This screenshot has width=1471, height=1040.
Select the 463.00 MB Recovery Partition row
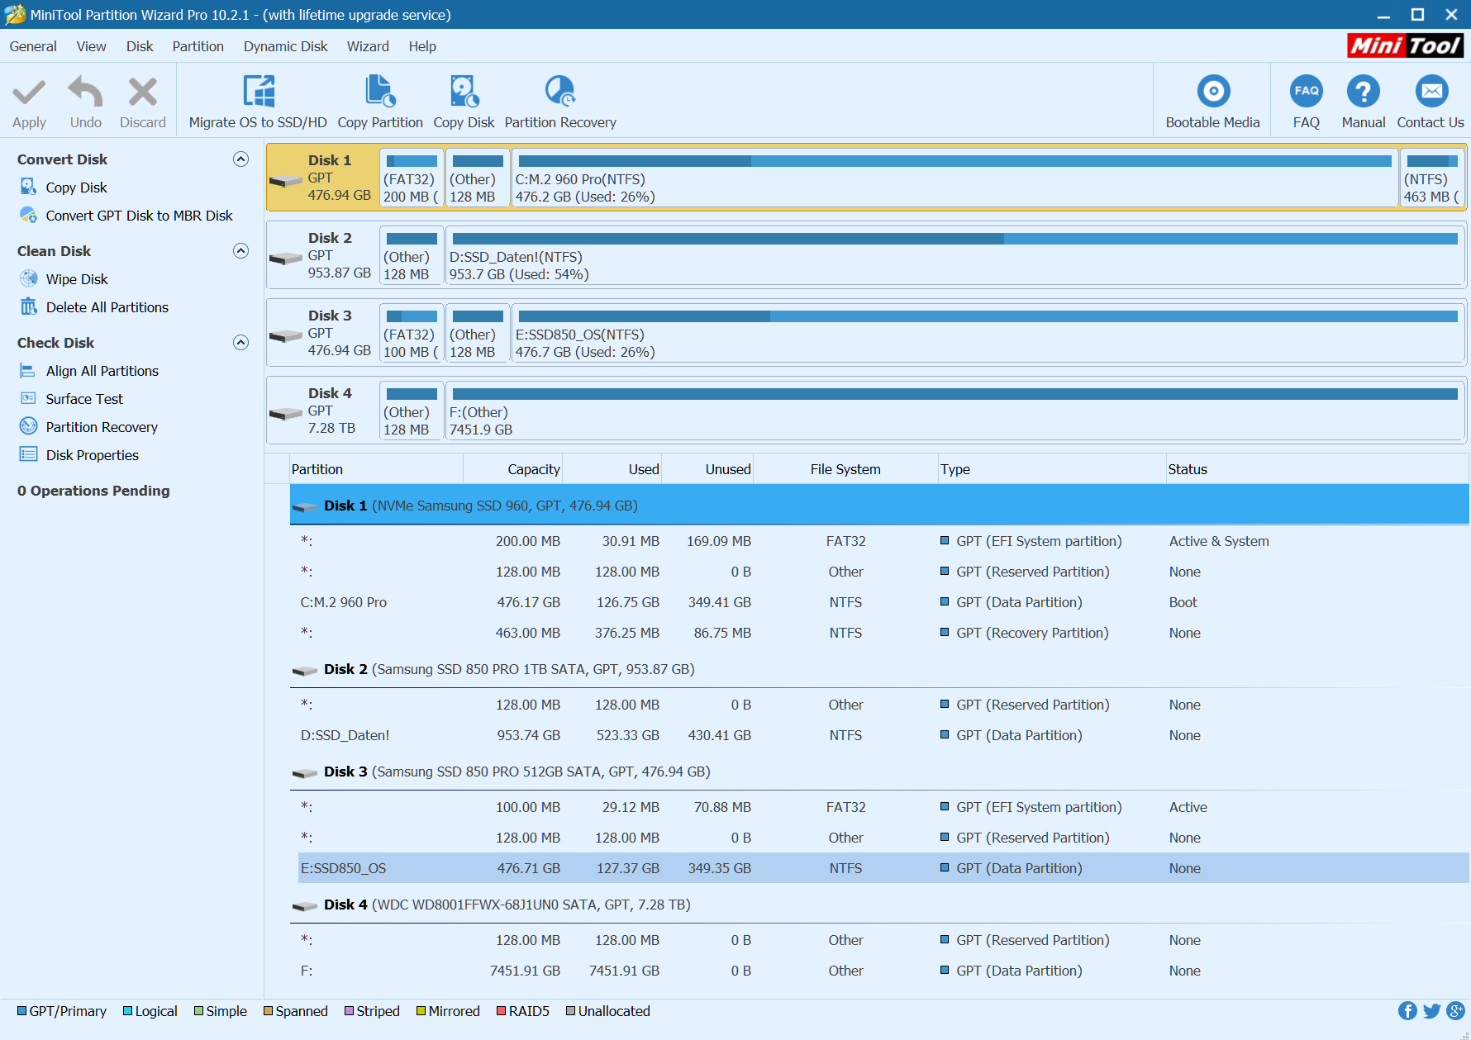(883, 633)
